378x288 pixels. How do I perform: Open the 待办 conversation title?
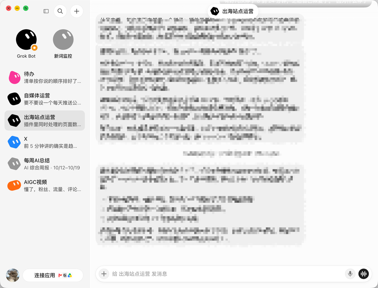(29, 74)
